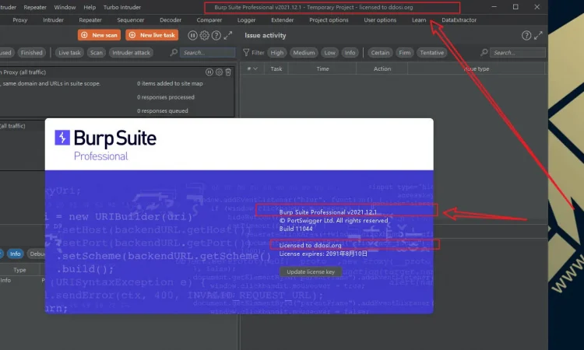Expand the Tasks panel with arrows icon
Screen dimensions: 584x350
coord(228,35)
